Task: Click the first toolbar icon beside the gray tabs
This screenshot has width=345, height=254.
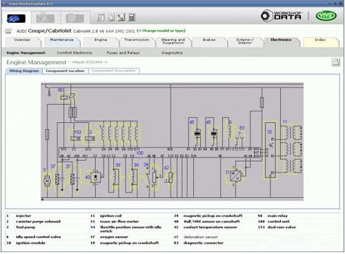Action: (100, 17)
